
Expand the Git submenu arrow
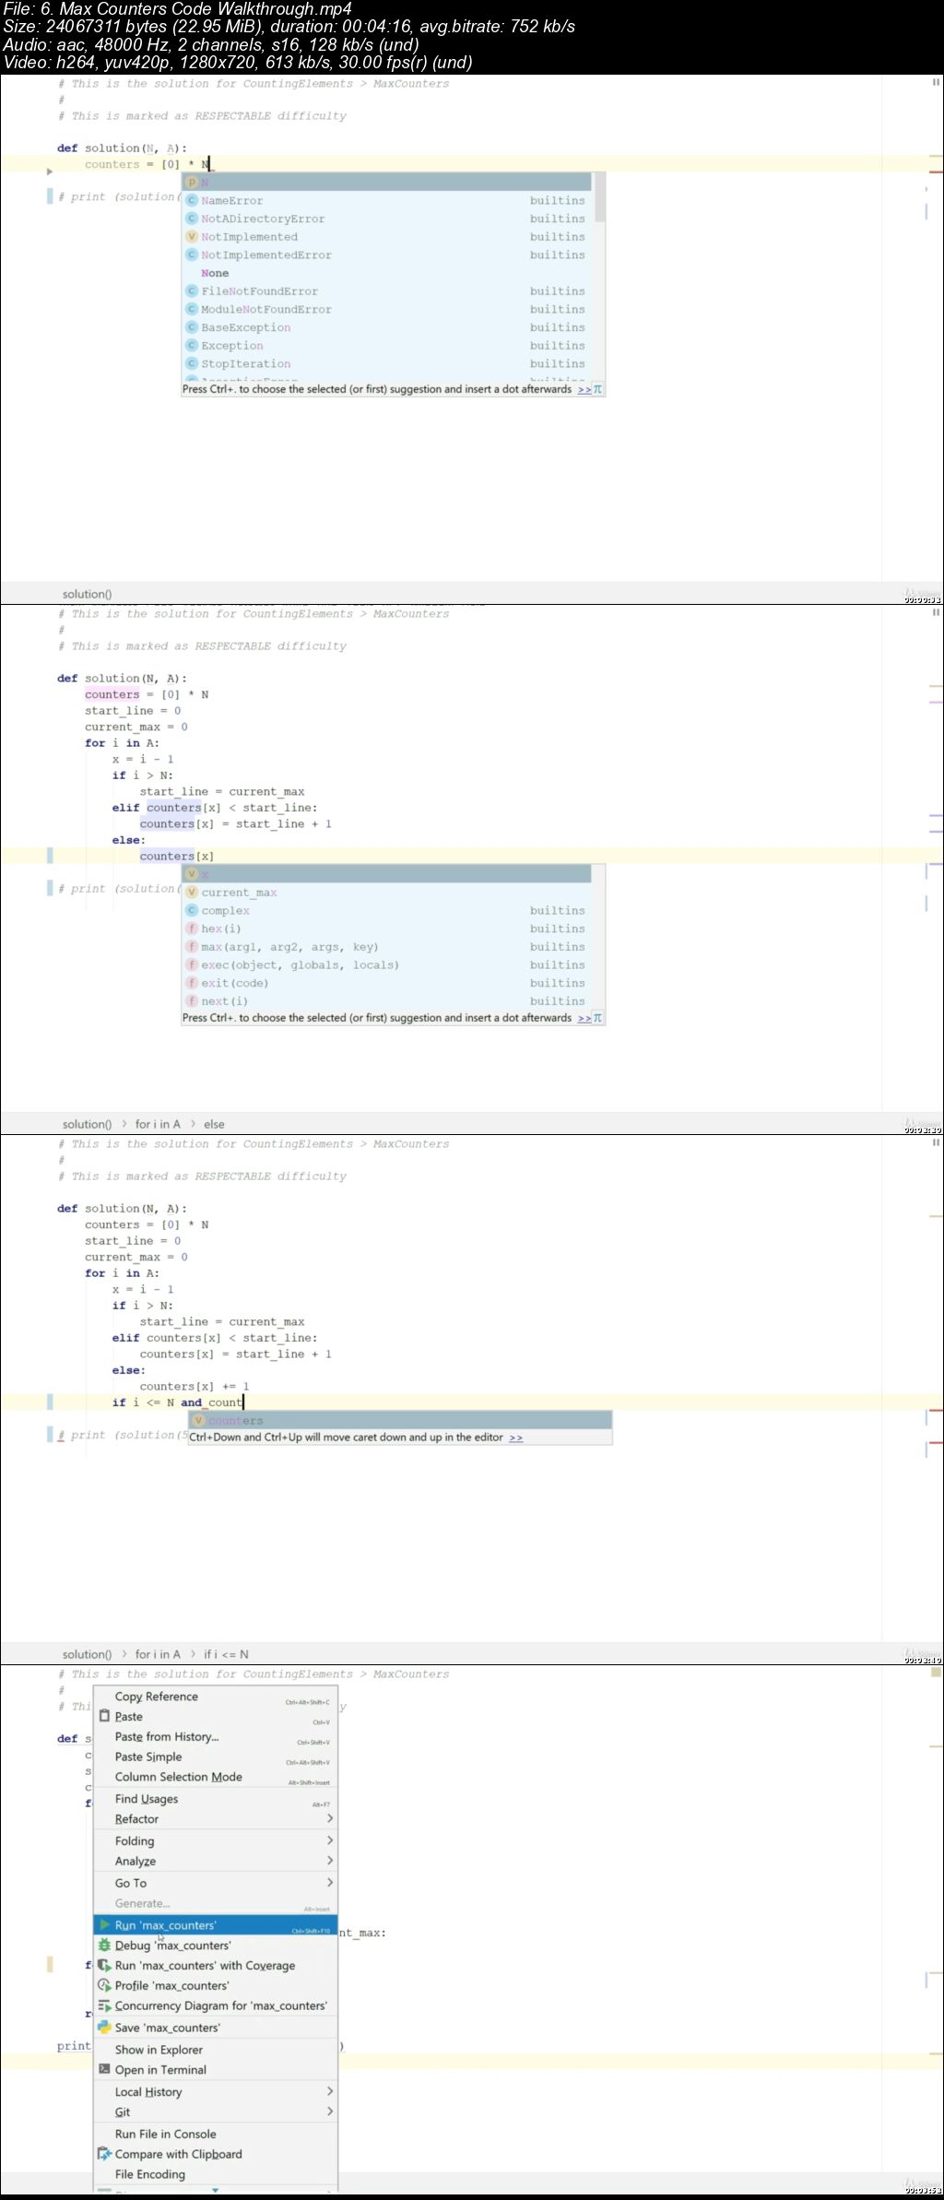330,2111
